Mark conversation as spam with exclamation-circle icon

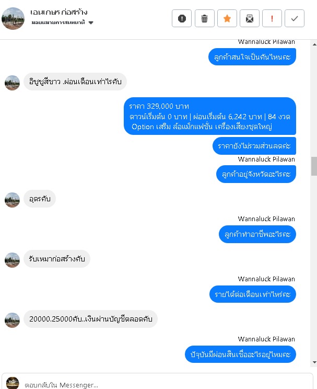(x=182, y=18)
